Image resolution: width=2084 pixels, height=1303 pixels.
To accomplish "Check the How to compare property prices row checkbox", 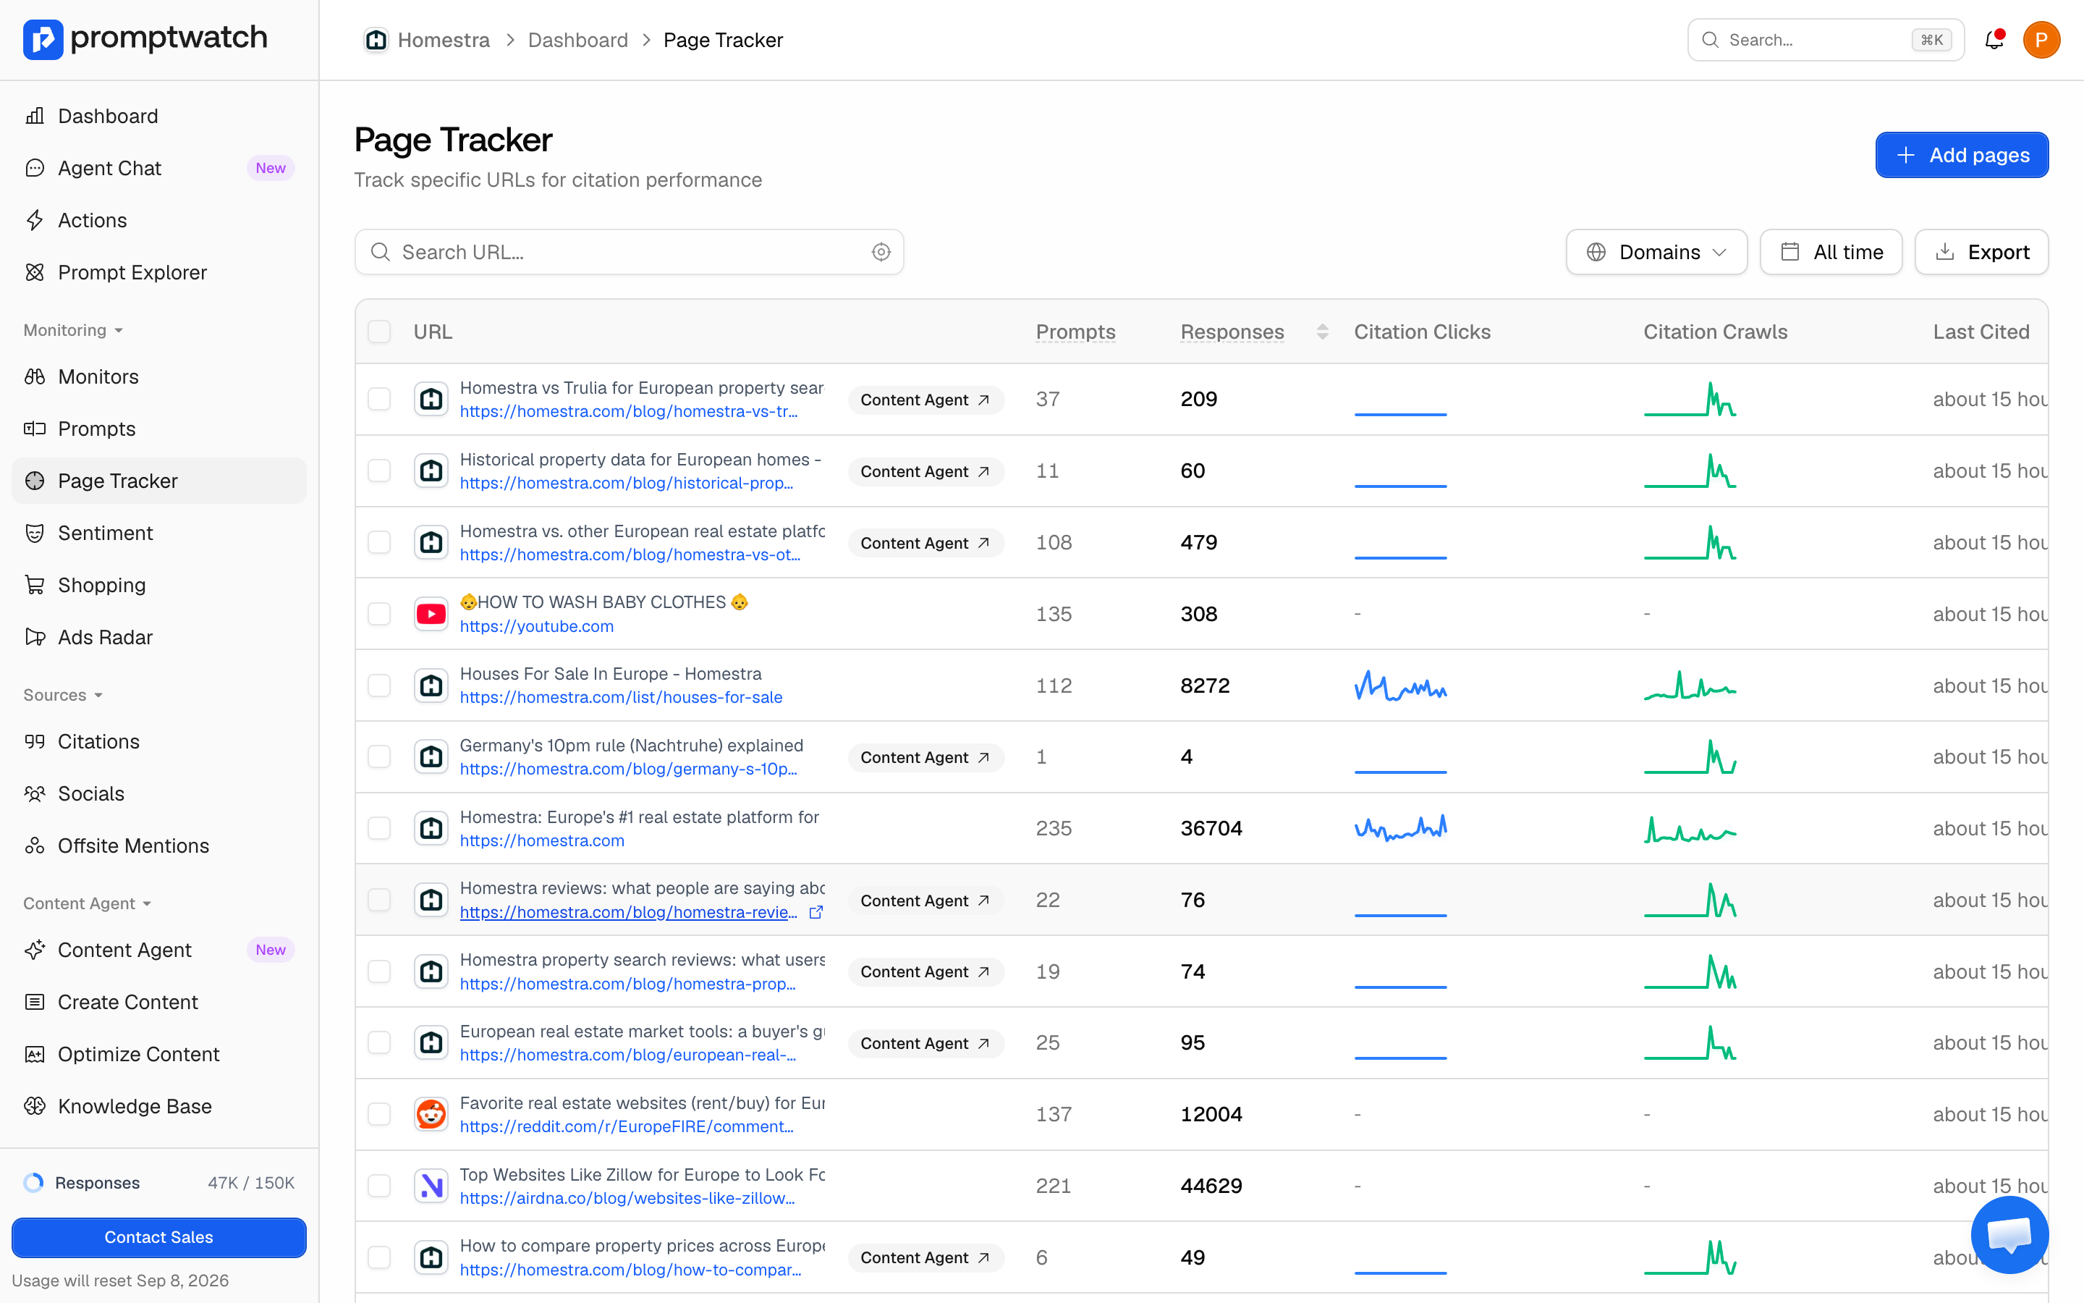I will click(x=379, y=1257).
